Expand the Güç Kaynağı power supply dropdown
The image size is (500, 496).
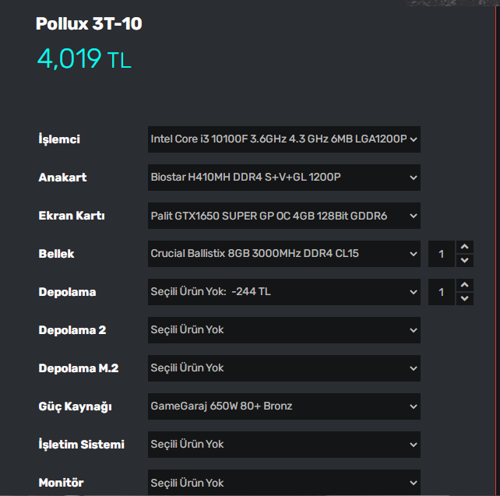pos(284,406)
